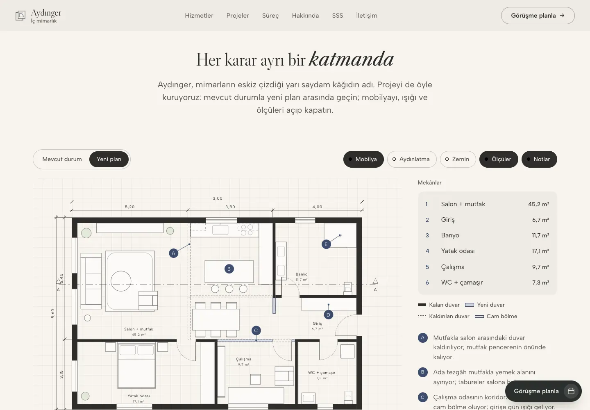Switch to Mevcut durum view

pyautogui.click(x=62, y=159)
